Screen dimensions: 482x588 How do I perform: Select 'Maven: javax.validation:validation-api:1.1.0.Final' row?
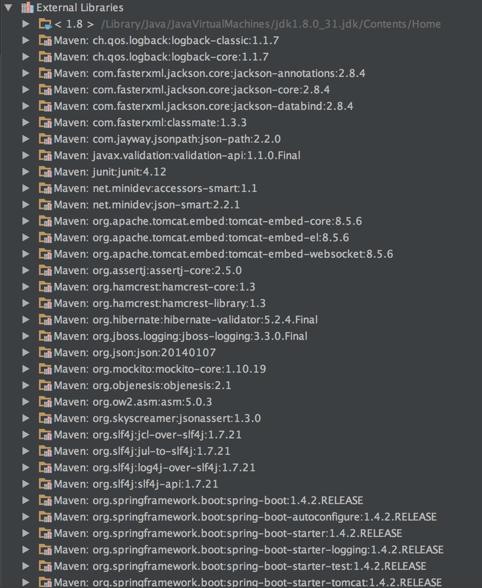pos(177,156)
